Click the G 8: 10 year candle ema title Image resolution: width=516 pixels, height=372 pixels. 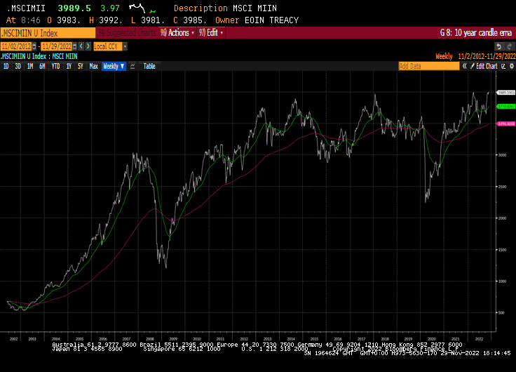(476, 32)
